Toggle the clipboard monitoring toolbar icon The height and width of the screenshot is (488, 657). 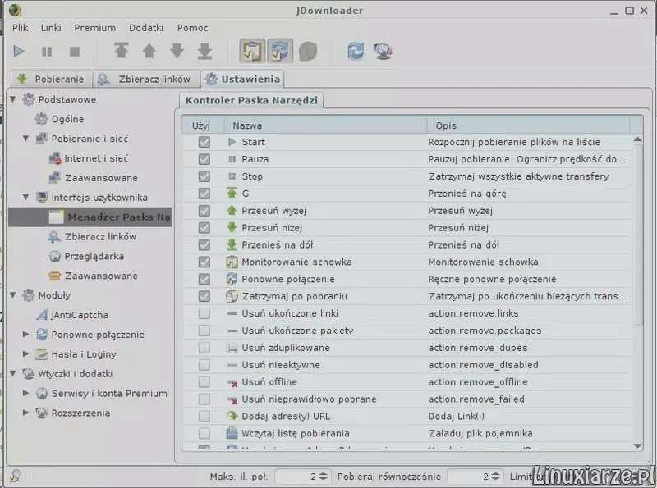click(252, 51)
